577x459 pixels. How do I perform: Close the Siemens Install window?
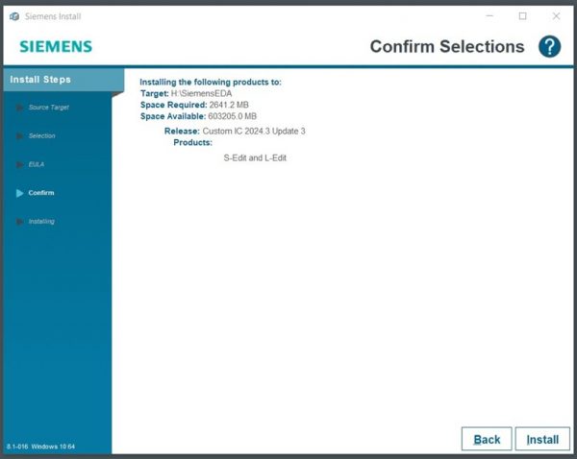(556, 16)
